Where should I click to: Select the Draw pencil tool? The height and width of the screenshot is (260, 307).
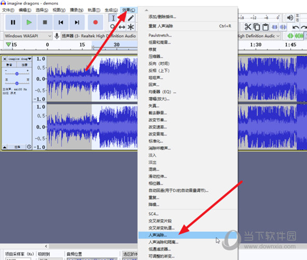pos(131,18)
